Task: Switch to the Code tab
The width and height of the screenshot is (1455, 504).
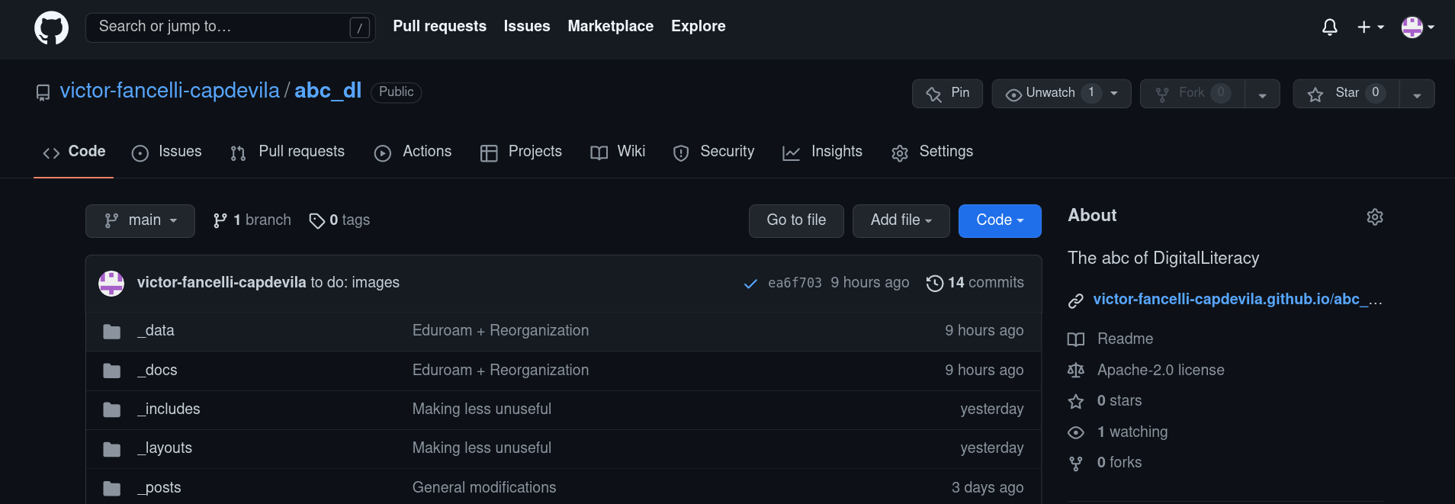Action: point(74,152)
